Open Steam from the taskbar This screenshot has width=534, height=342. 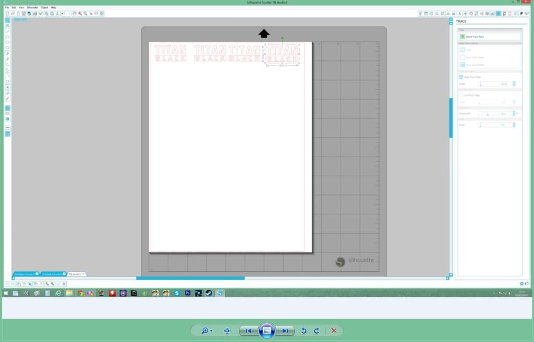pos(209,293)
